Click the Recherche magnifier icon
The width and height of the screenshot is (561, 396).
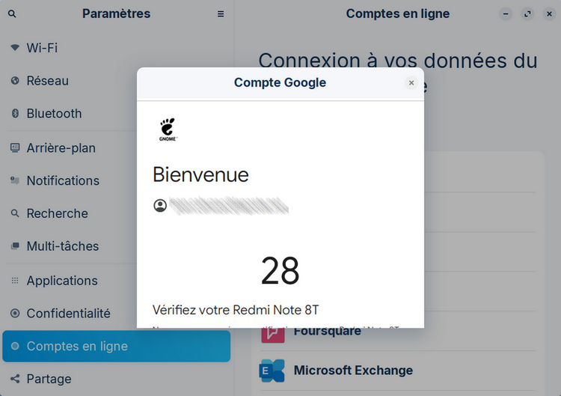(15, 213)
